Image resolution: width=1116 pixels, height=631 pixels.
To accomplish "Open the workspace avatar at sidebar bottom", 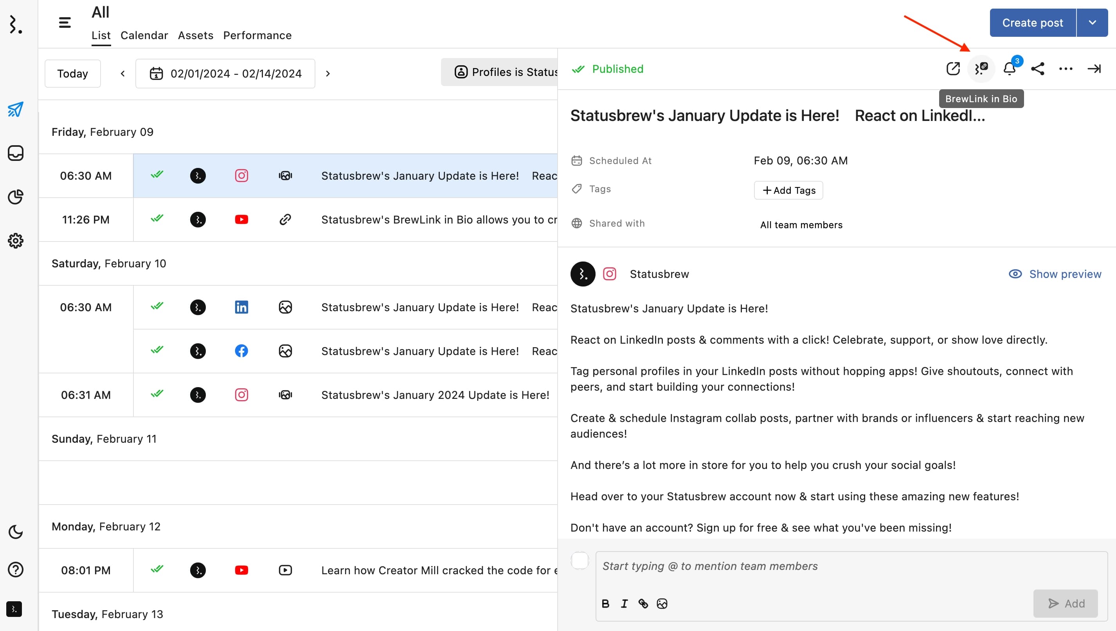I will click(14, 609).
